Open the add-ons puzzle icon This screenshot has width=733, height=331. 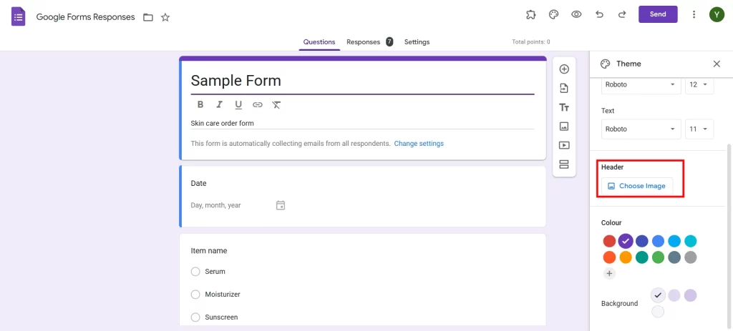pyautogui.click(x=530, y=14)
